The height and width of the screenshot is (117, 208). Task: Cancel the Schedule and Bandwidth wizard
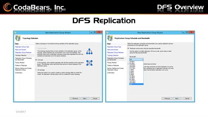coord(187,98)
